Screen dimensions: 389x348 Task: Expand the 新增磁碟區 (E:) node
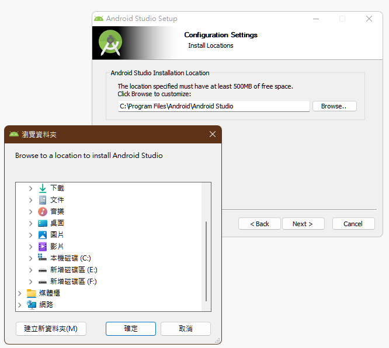click(x=30, y=270)
